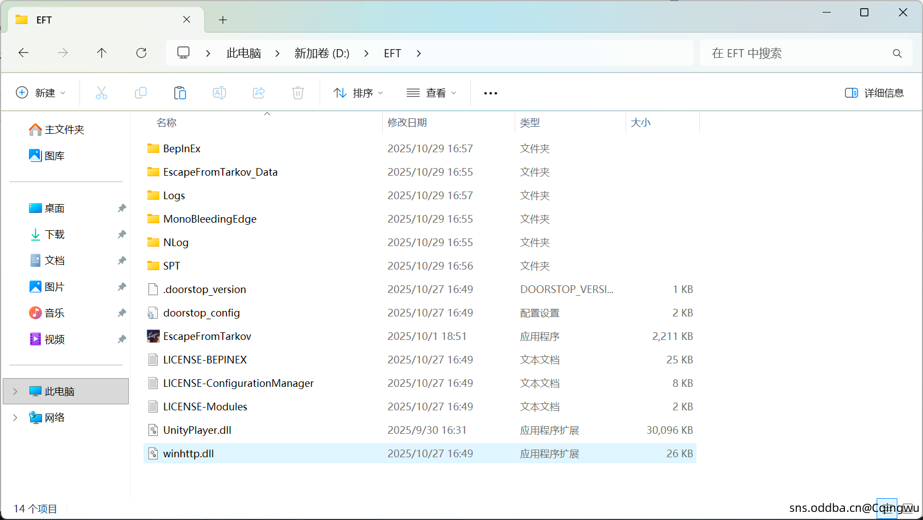Expand the 网络 tree node
Screen dimensions: 923x520
pos(15,417)
